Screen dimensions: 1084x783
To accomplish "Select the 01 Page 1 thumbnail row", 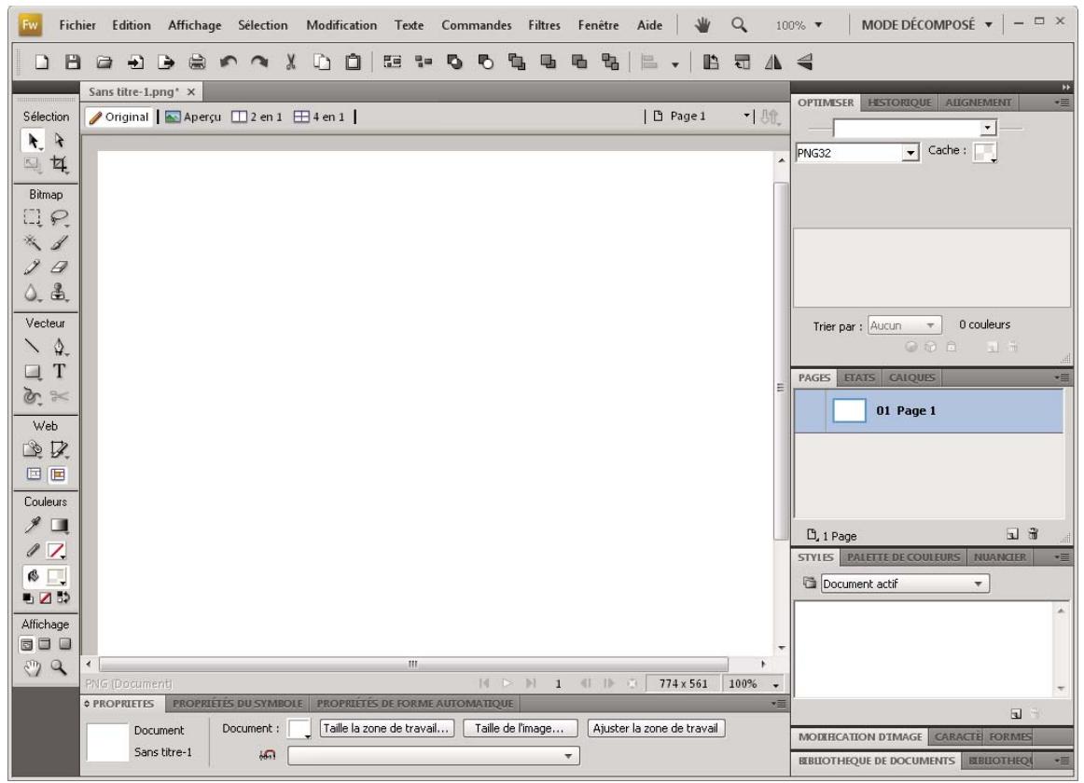I will [928, 411].
